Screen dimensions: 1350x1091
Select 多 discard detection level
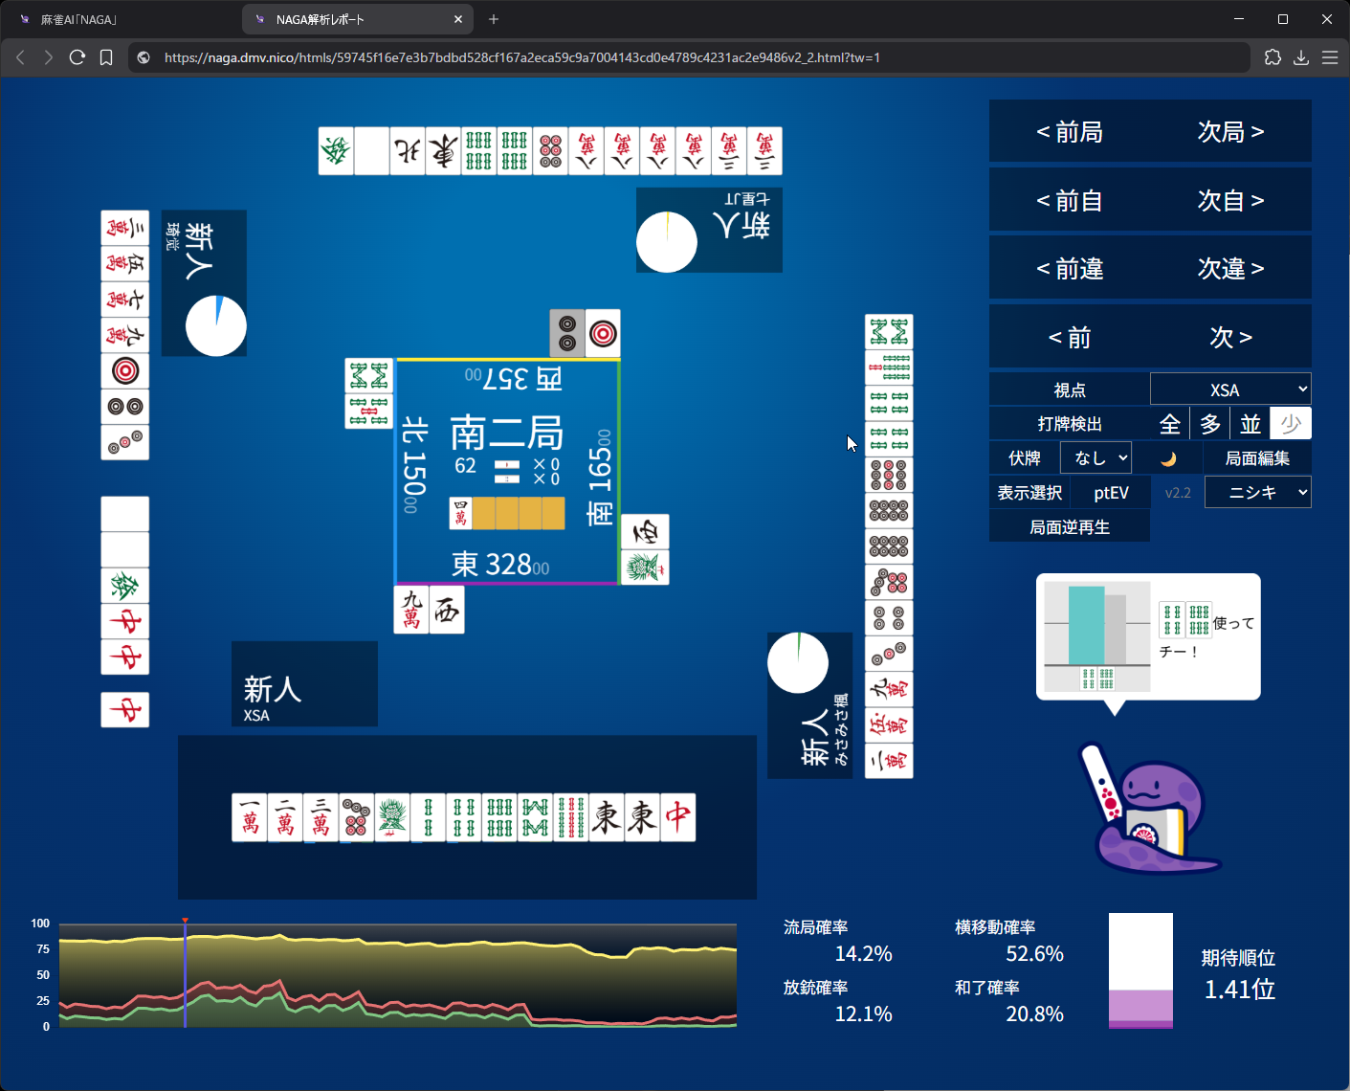1210,424
